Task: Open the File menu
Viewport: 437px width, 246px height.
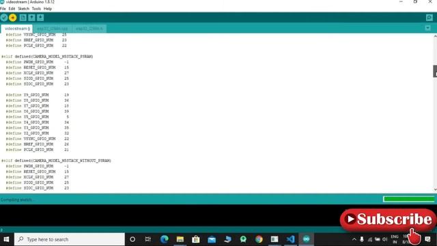Action: (x=3, y=9)
